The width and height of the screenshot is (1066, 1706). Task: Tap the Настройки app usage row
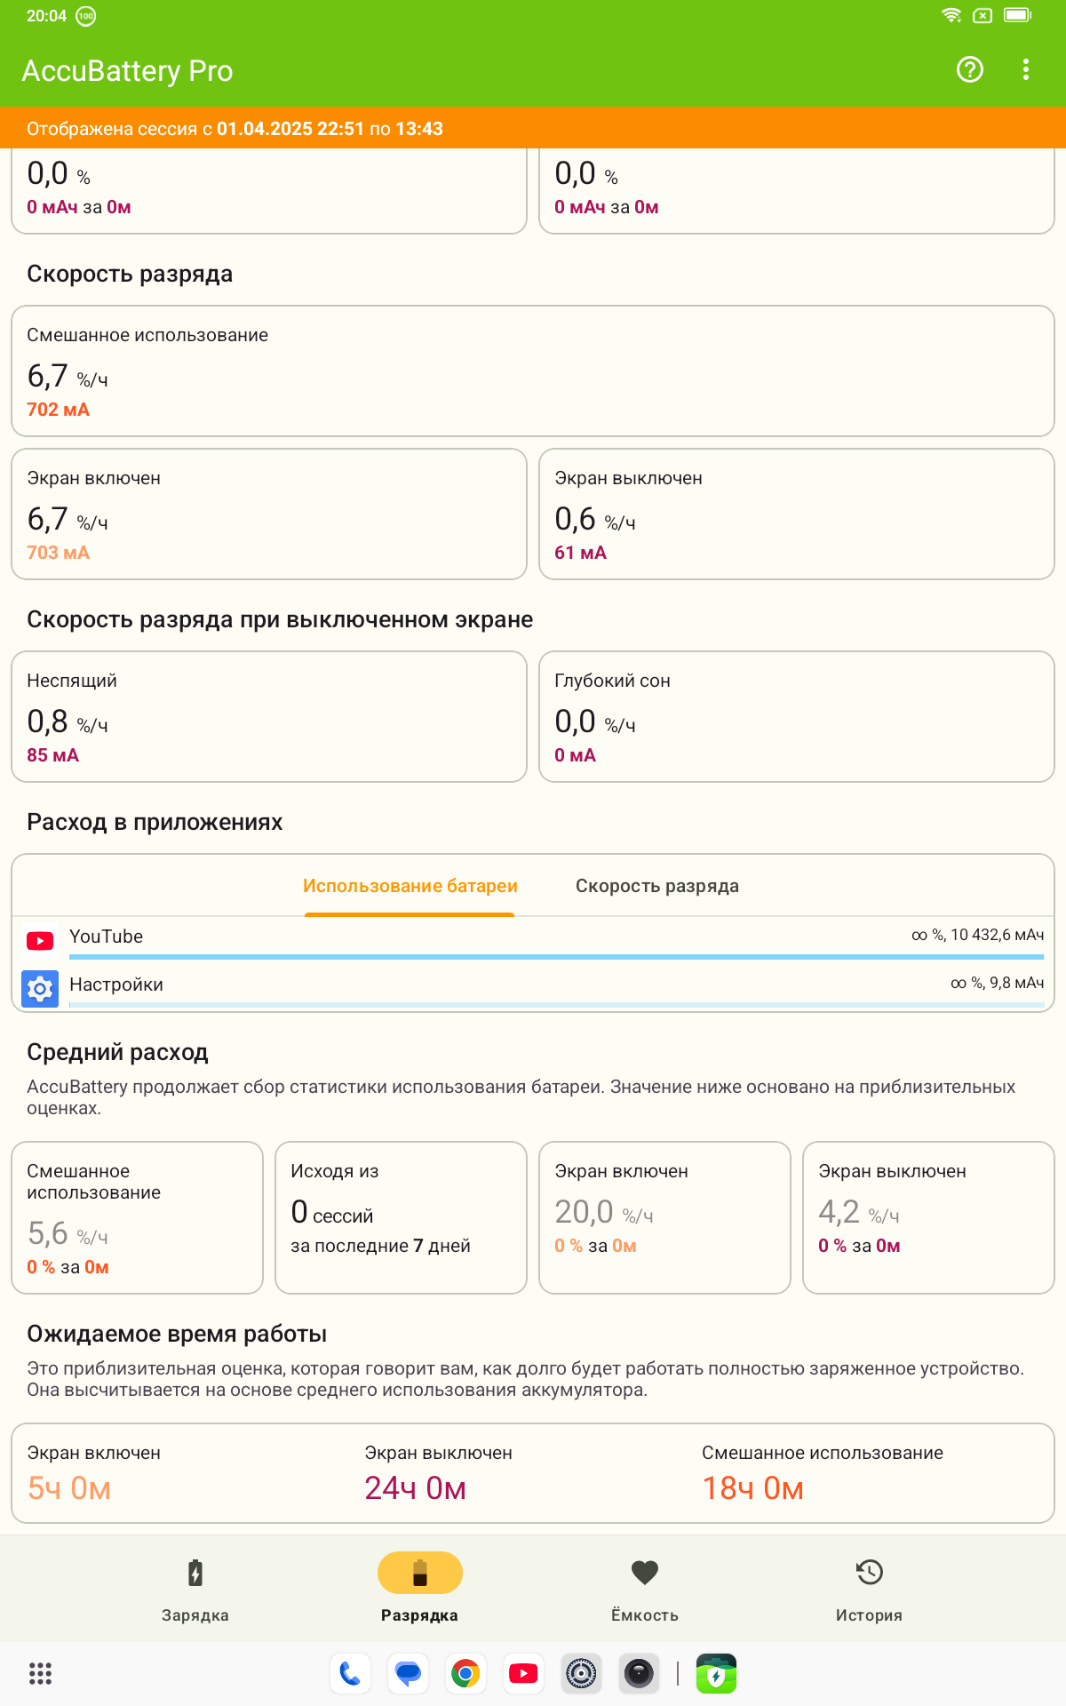[x=116, y=985]
